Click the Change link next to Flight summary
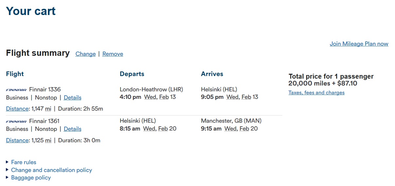Image resolution: width=395 pixels, height=186 pixels. [x=85, y=54]
